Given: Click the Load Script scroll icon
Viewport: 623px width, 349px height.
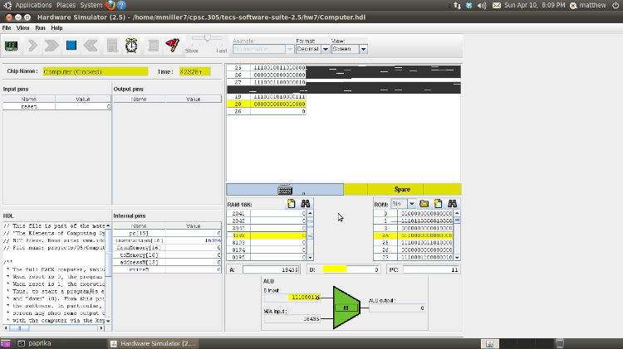Looking at the screenshot, I should click(x=152, y=46).
